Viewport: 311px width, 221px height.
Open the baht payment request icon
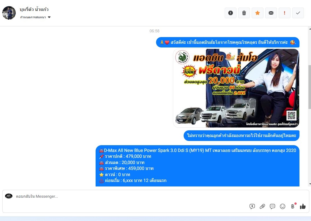(x=293, y=206)
